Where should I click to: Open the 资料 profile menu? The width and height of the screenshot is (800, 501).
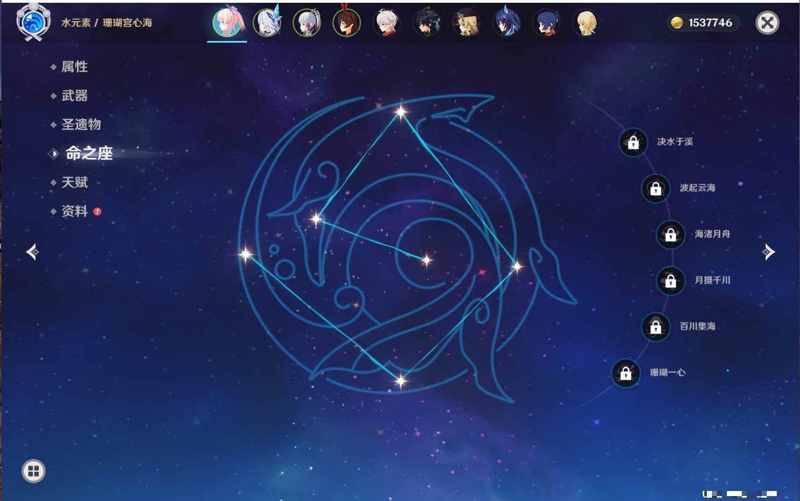[x=74, y=211]
